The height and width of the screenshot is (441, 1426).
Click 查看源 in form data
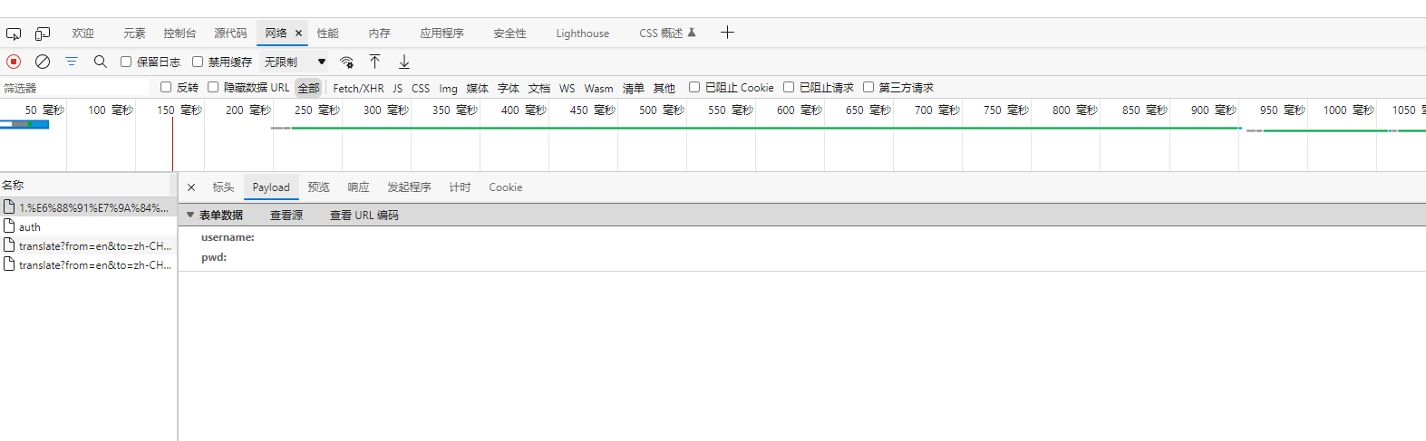[286, 216]
